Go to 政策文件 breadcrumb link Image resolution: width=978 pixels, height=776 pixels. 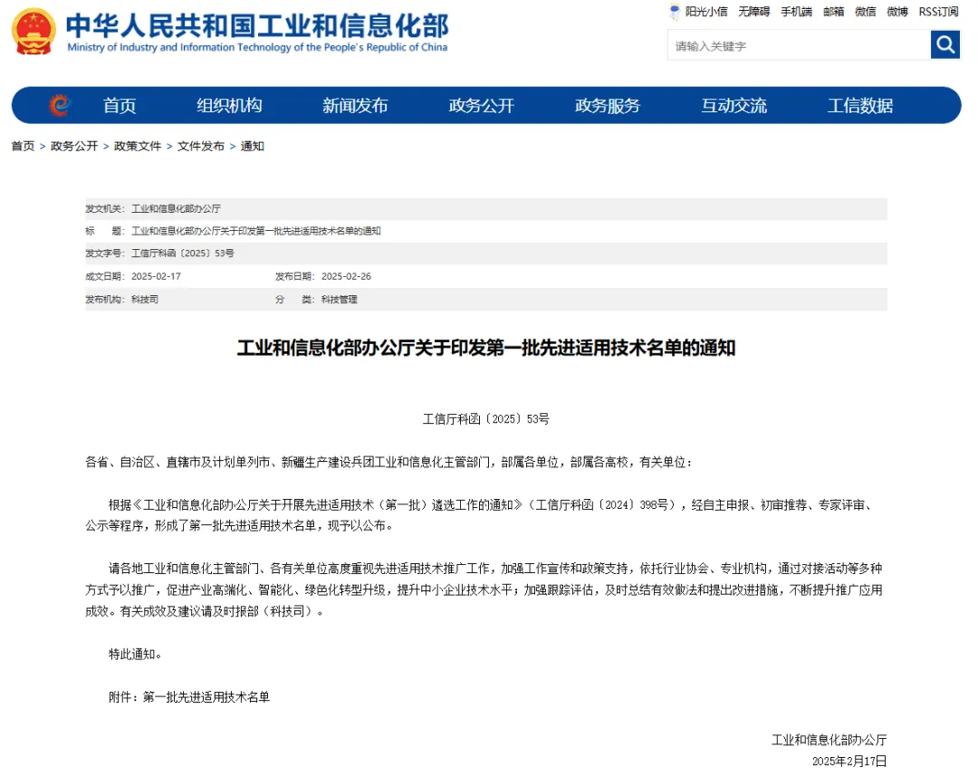tap(138, 146)
